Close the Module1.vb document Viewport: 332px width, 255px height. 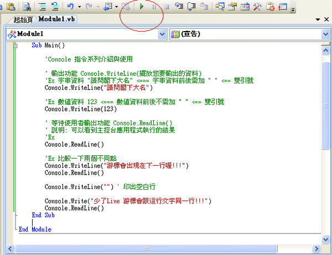pyautogui.click(x=326, y=19)
